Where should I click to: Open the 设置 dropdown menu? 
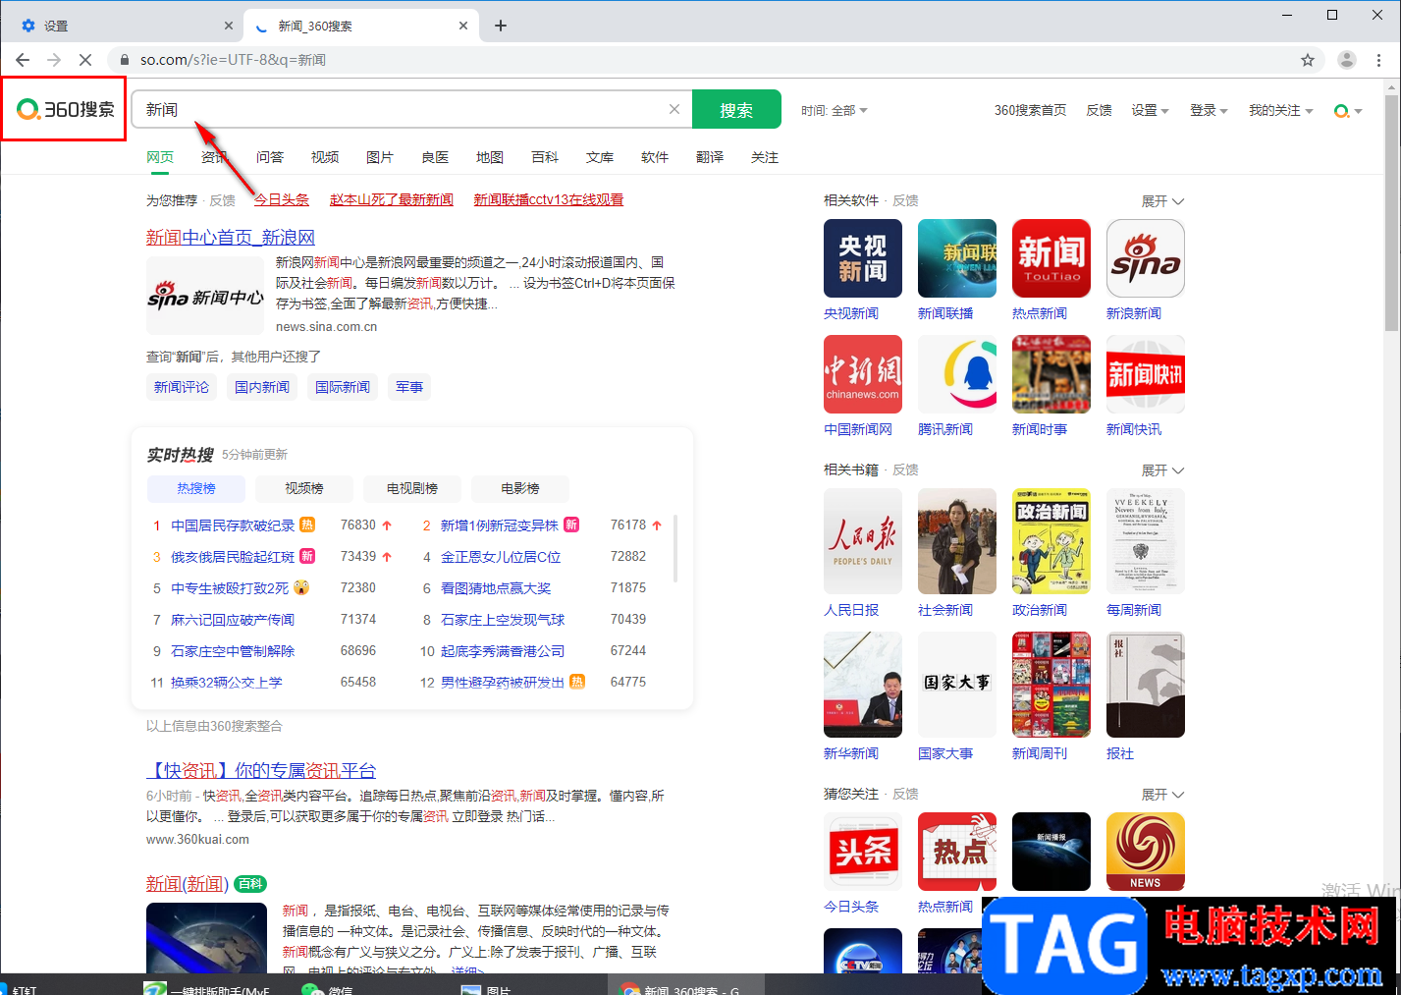coord(1150,111)
